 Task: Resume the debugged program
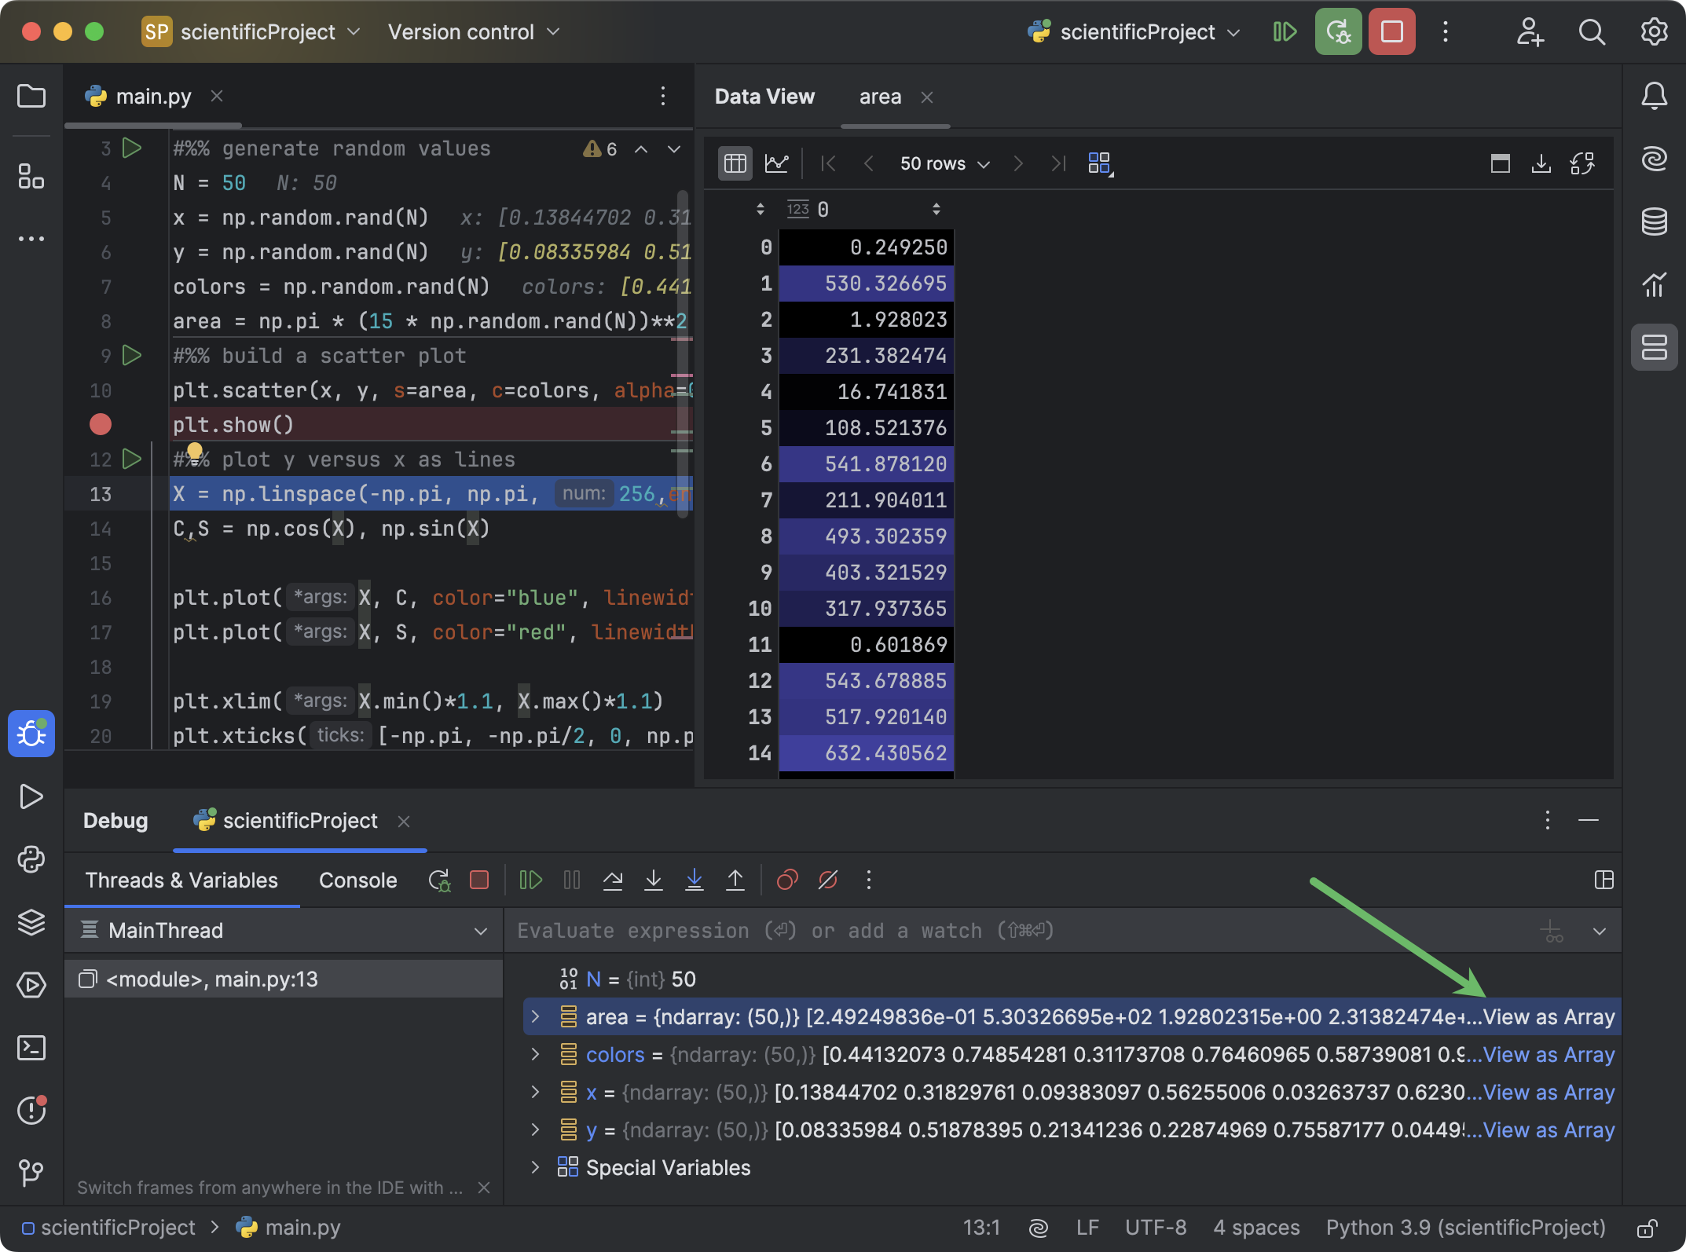(530, 880)
